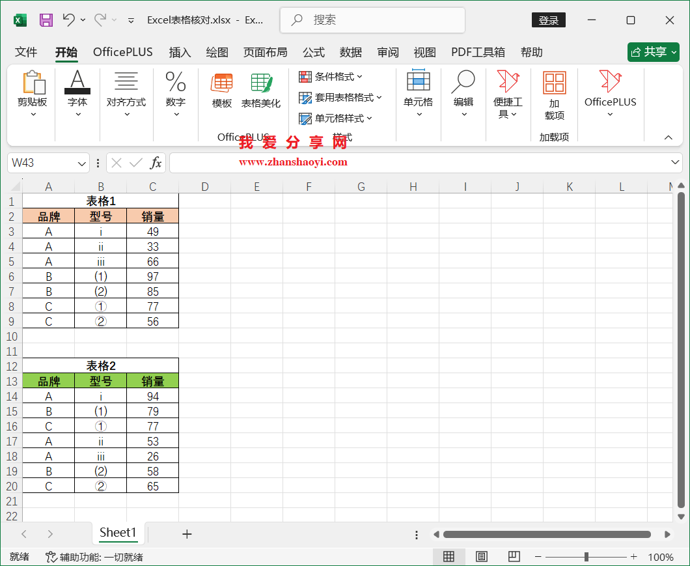Click the green 销量 header cell
Screen dimensions: 690x566
click(x=153, y=381)
